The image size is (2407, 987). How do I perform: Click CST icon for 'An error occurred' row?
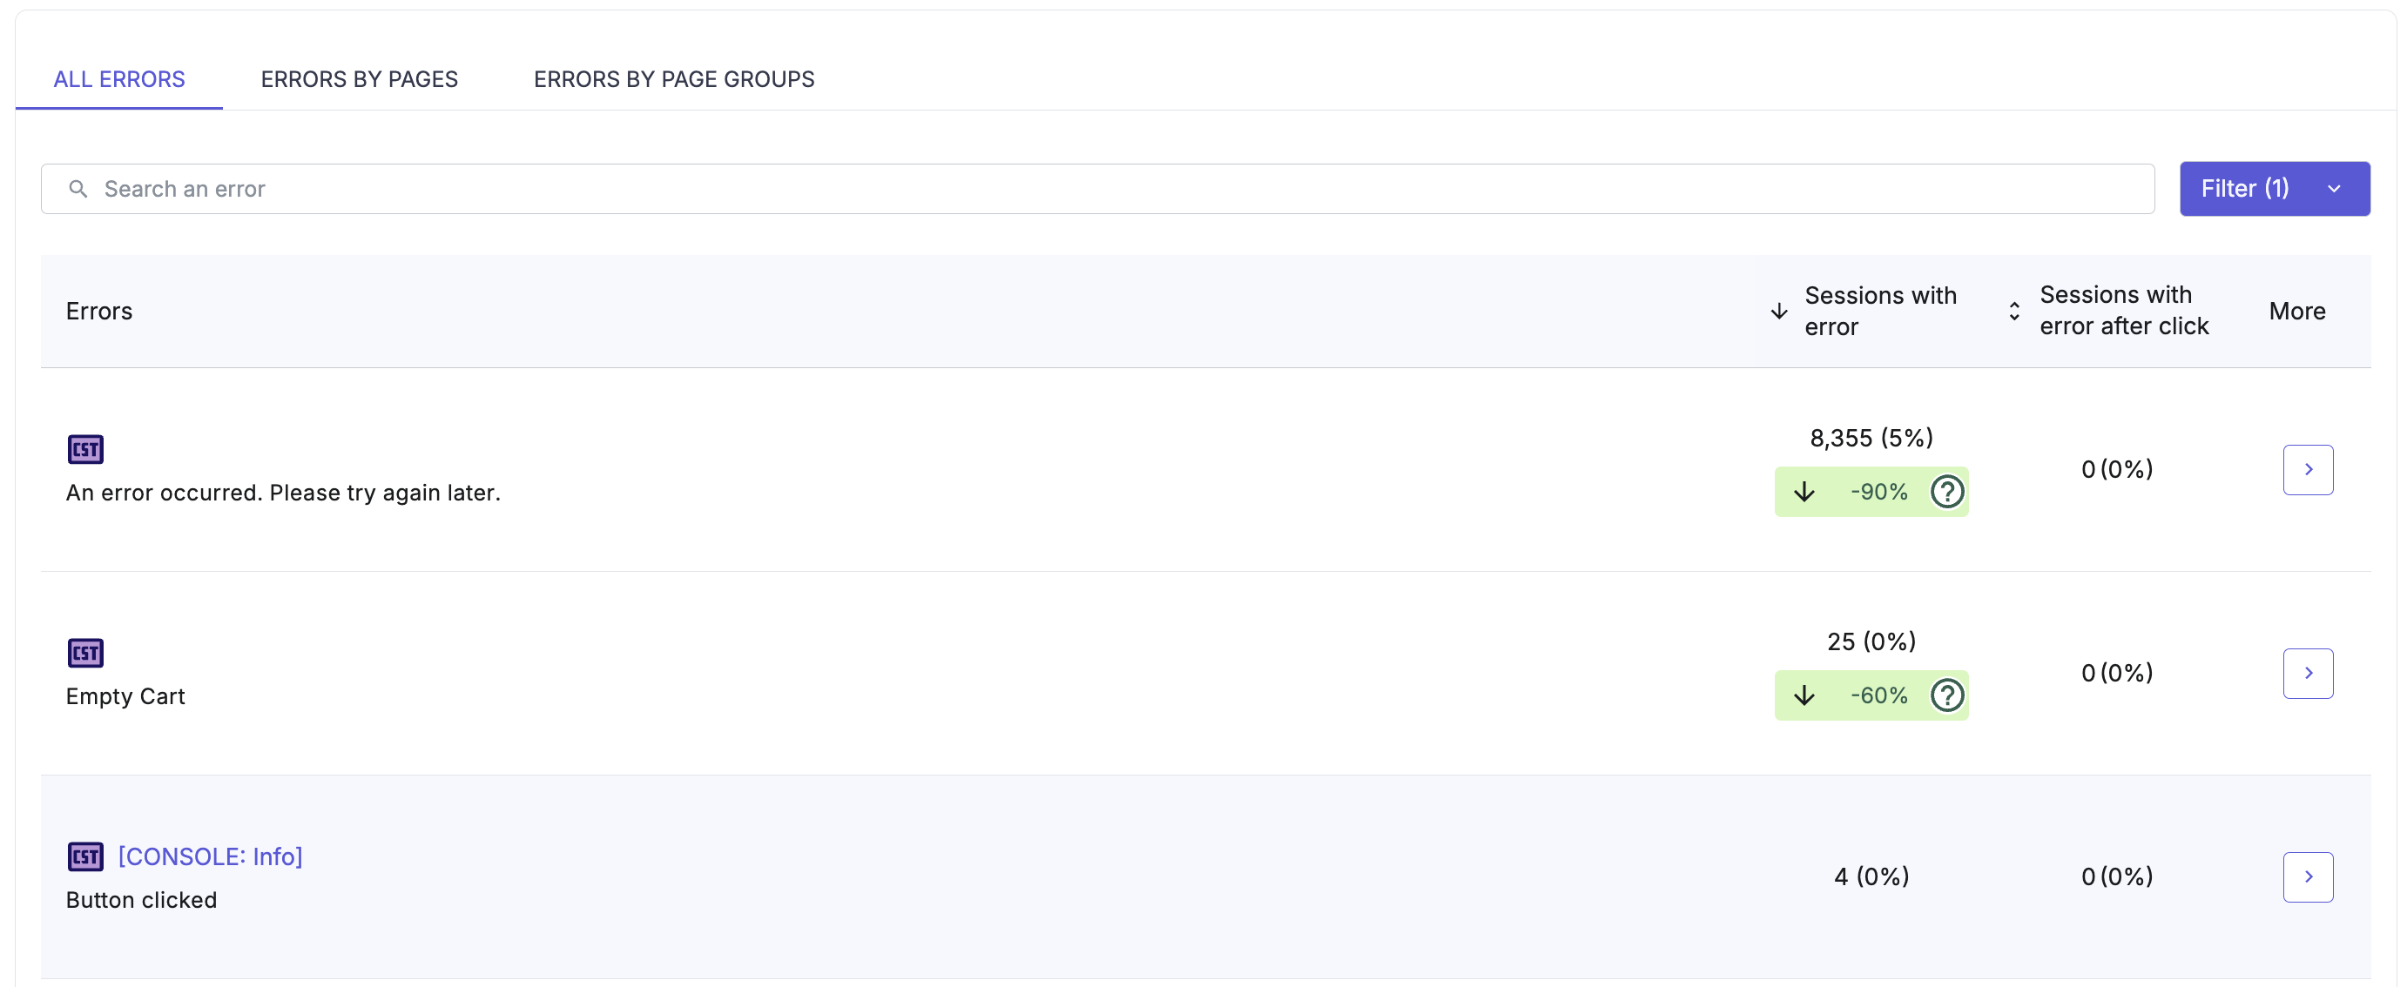pyautogui.click(x=85, y=449)
